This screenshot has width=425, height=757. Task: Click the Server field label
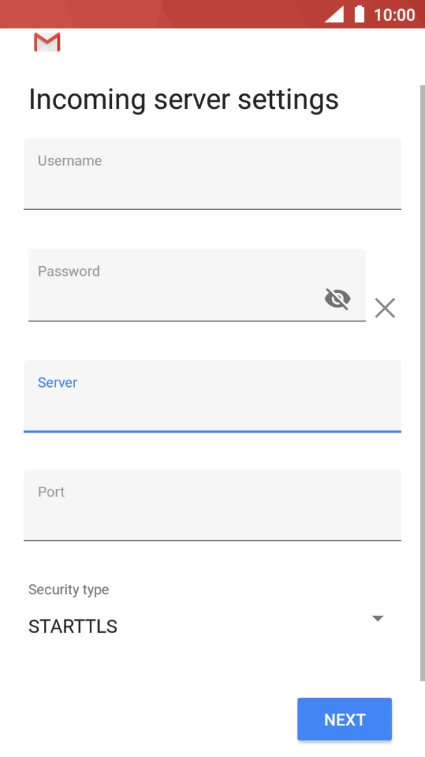(x=56, y=382)
